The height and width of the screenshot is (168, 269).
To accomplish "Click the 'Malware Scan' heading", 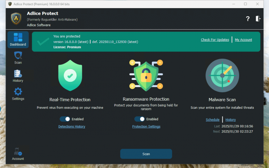I will (x=222, y=100).
